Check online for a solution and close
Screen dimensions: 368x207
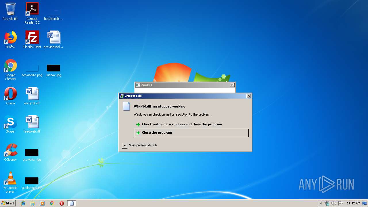(x=191, y=124)
